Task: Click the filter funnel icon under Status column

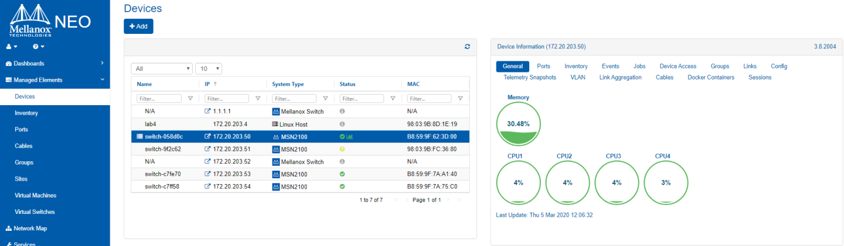Action: (x=392, y=99)
